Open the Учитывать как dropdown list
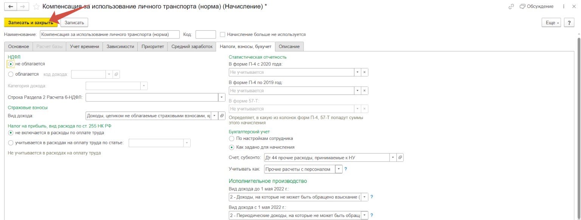The height and width of the screenshot is (220, 581). 339,169
